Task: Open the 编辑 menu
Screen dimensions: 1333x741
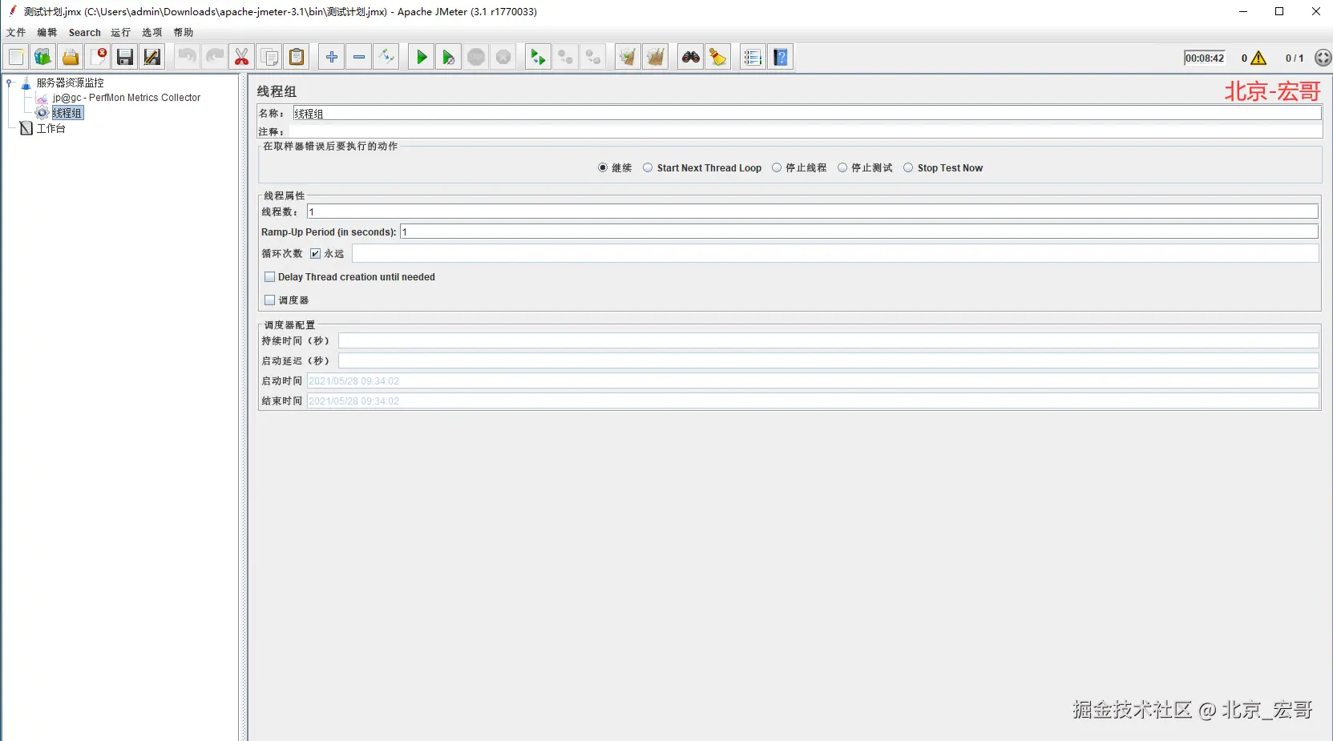Action: click(x=47, y=33)
